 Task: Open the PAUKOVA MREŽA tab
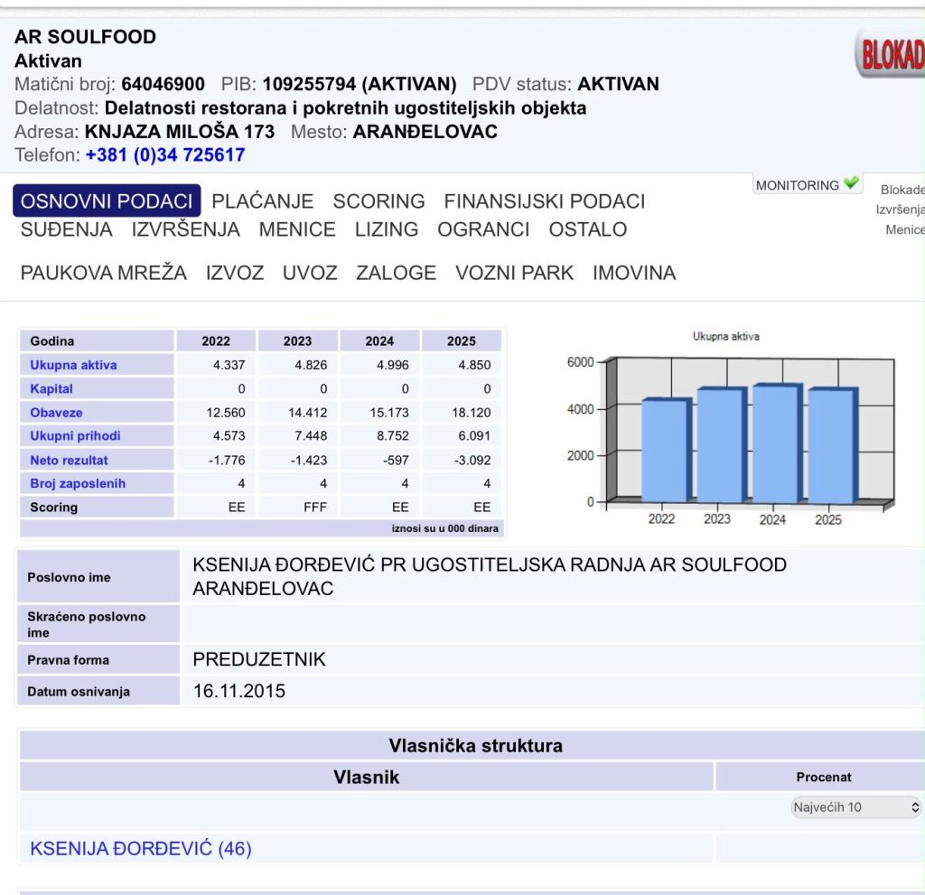[104, 273]
